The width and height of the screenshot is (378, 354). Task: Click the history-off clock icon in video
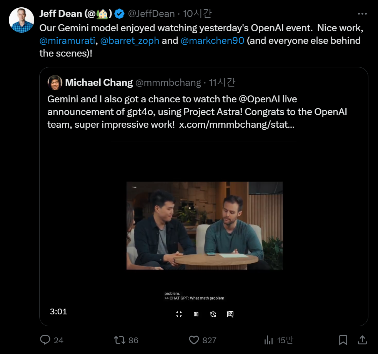(213, 314)
